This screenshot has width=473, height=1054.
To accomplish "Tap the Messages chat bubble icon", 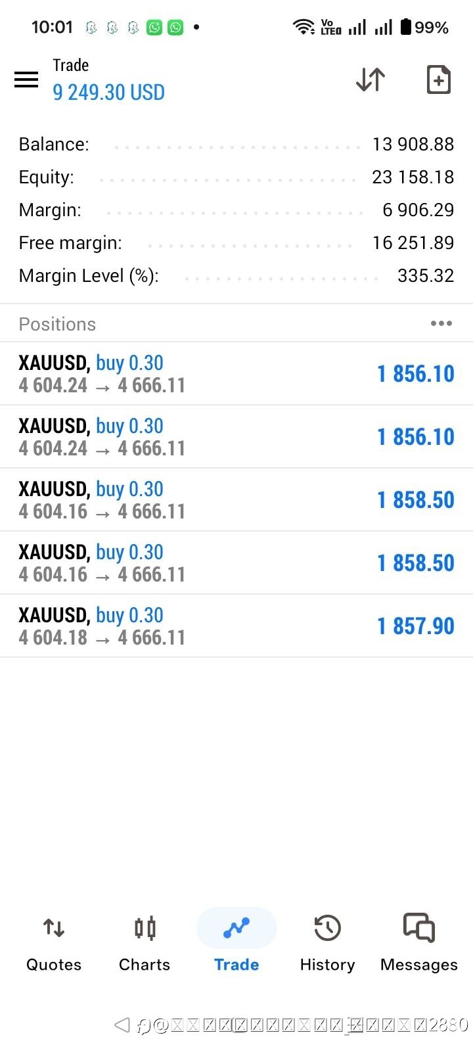I will pyautogui.click(x=418, y=928).
